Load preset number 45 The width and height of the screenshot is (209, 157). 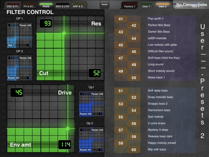(x=121, y=45)
